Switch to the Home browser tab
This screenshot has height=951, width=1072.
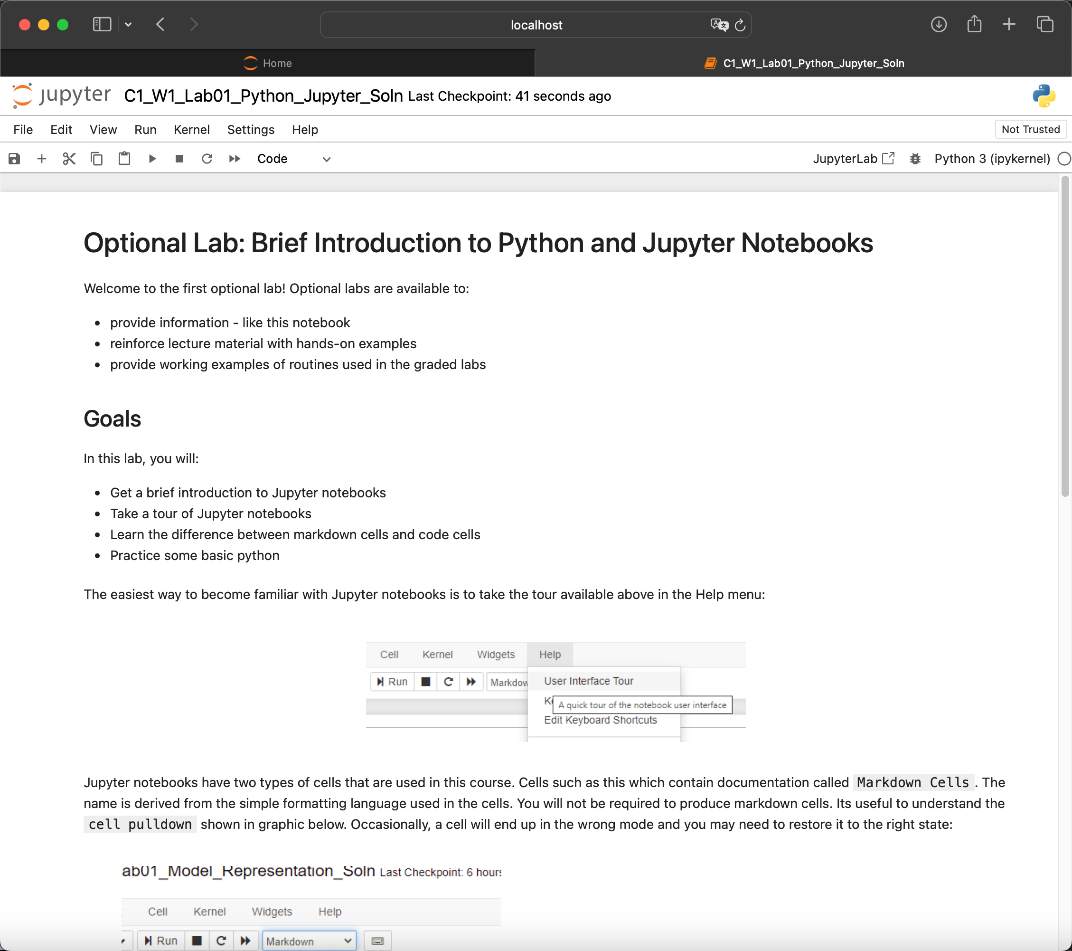(267, 64)
